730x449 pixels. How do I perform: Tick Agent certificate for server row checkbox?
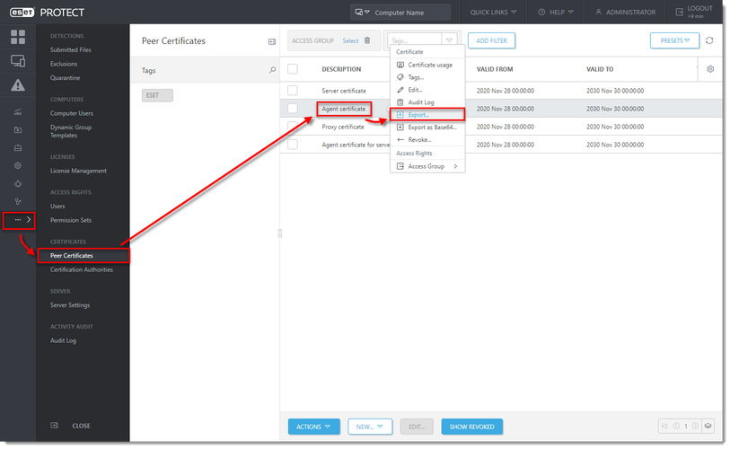pyautogui.click(x=293, y=145)
